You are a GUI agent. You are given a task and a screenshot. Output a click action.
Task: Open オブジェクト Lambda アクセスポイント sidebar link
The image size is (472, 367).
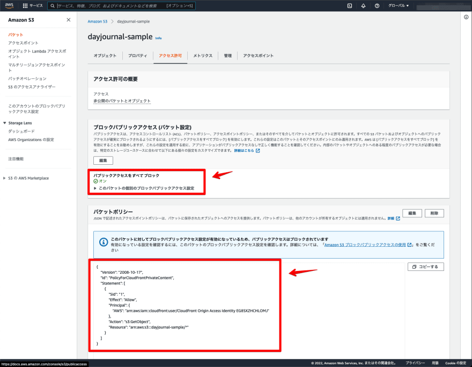[x=37, y=54]
